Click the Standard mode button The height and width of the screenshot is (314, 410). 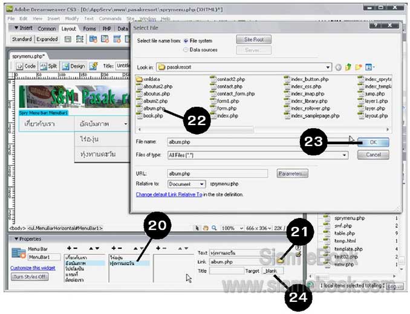click(22, 39)
